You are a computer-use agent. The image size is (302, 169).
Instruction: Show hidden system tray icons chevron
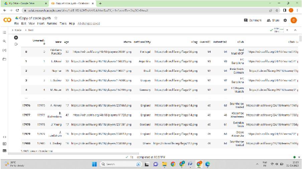tap(257, 164)
